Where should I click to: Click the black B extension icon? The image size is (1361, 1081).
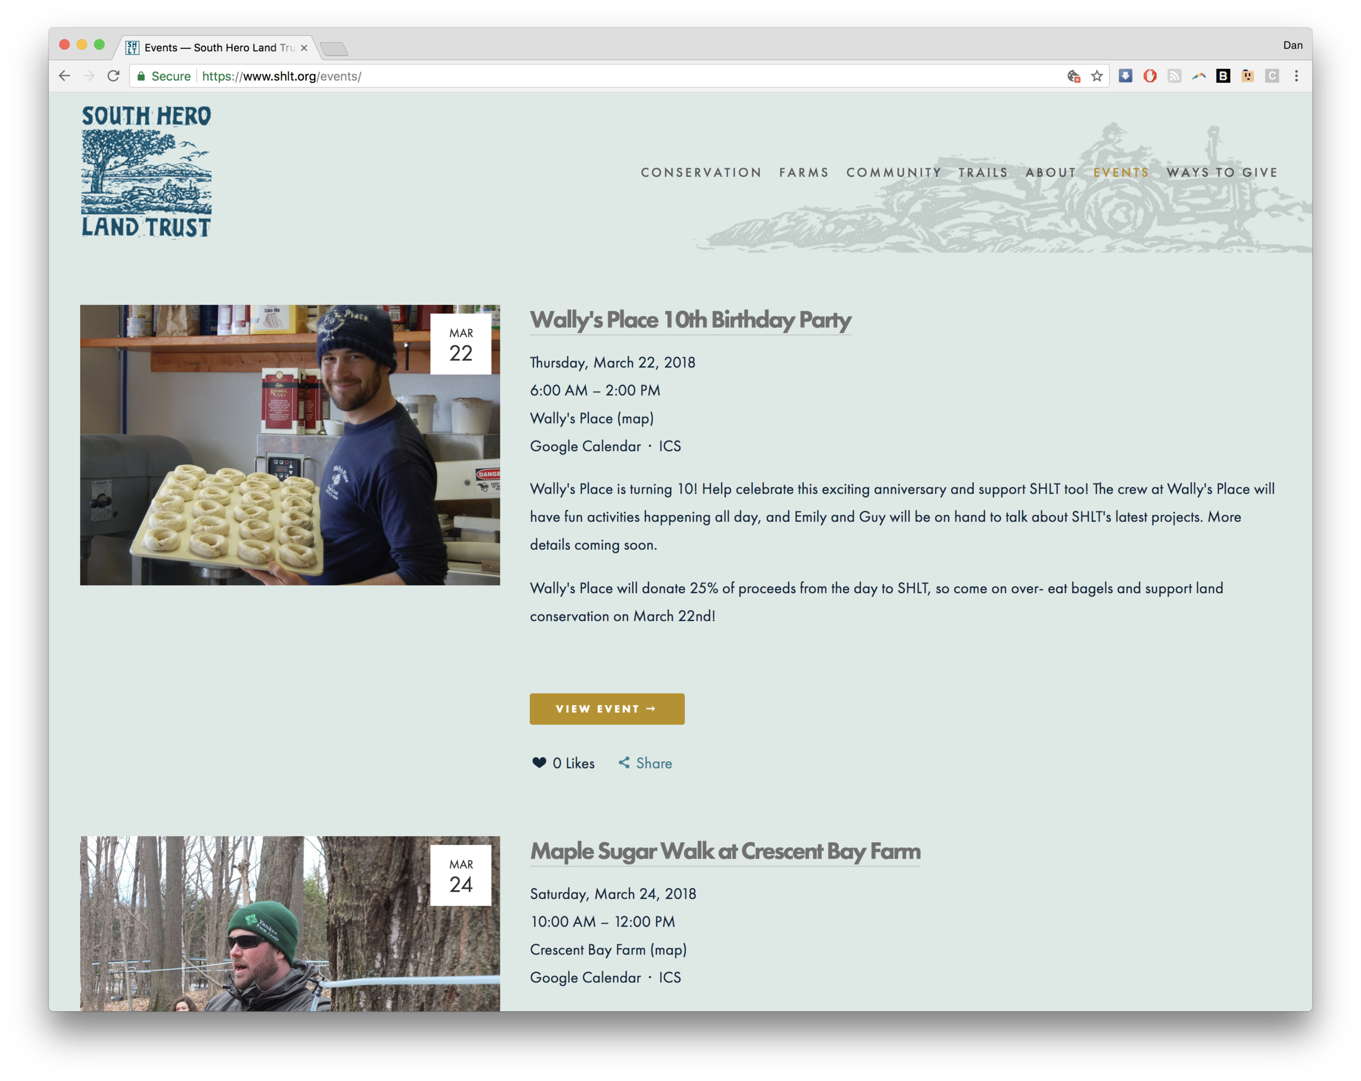pos(1223,76)
